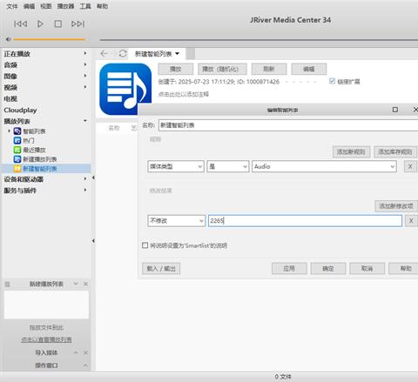Click the playback seek bar
Image resolution: width=418 pixels, height=382 pixels.
click(x=259, y=40)
